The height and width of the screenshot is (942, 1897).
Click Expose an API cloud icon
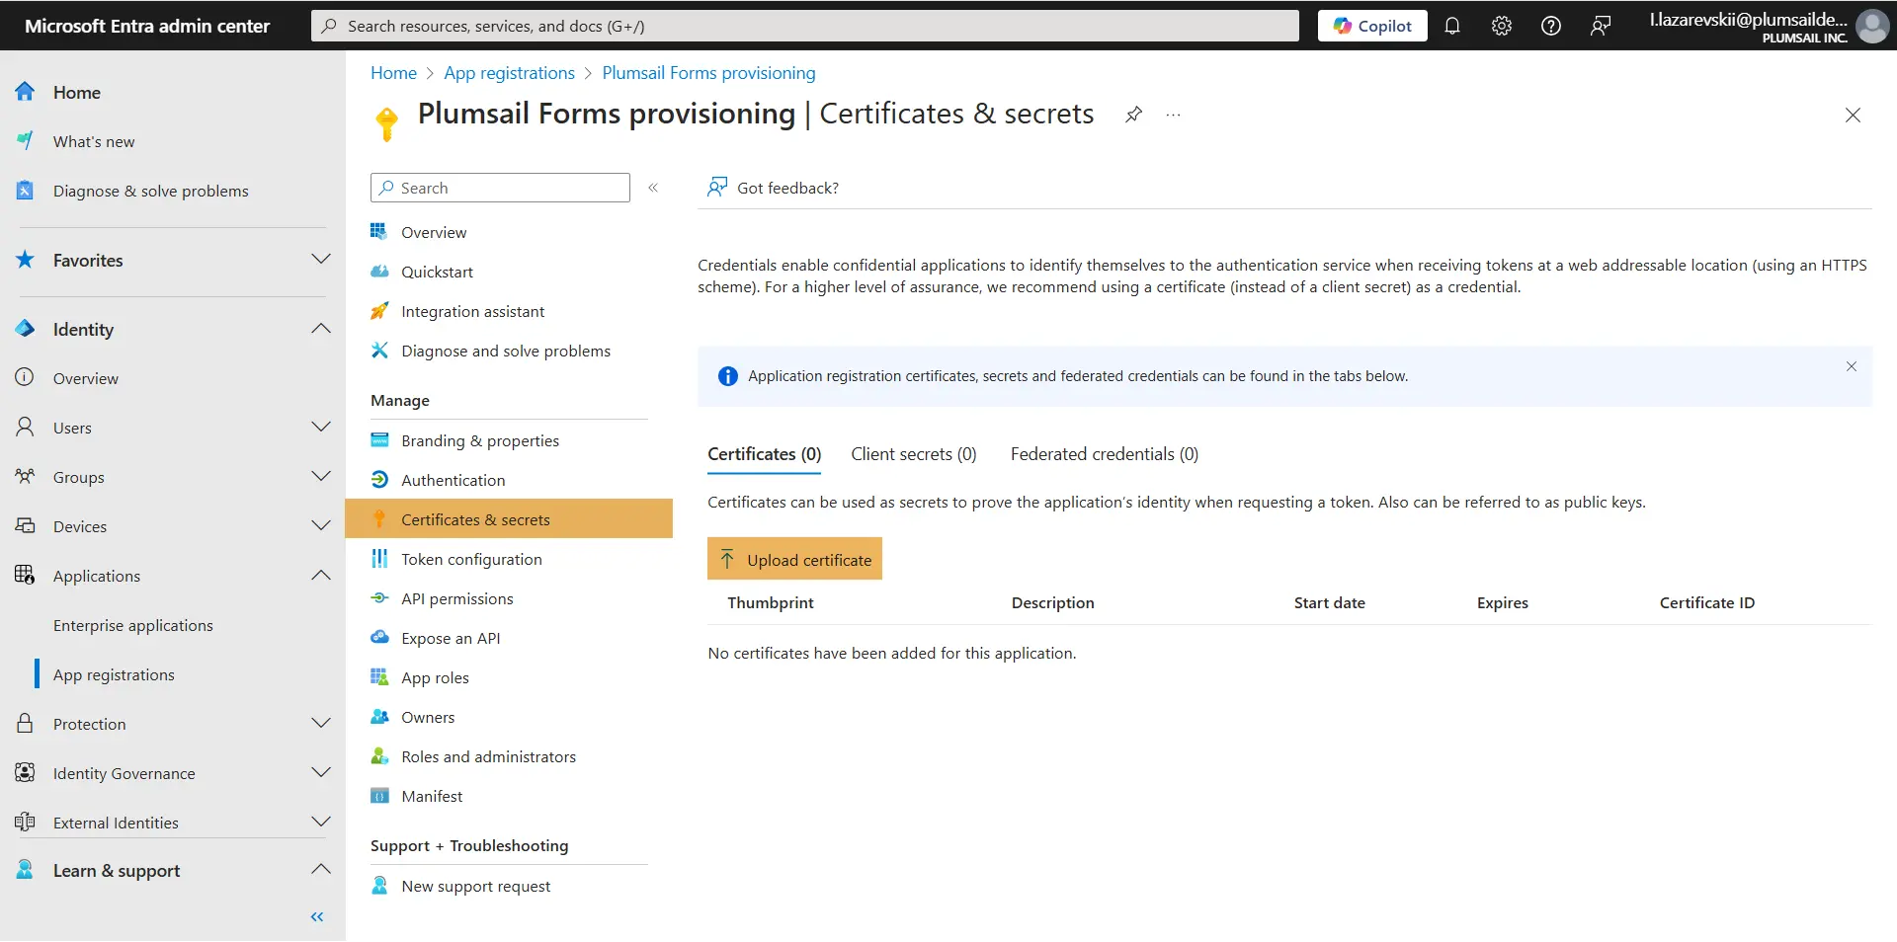point(379,638)
